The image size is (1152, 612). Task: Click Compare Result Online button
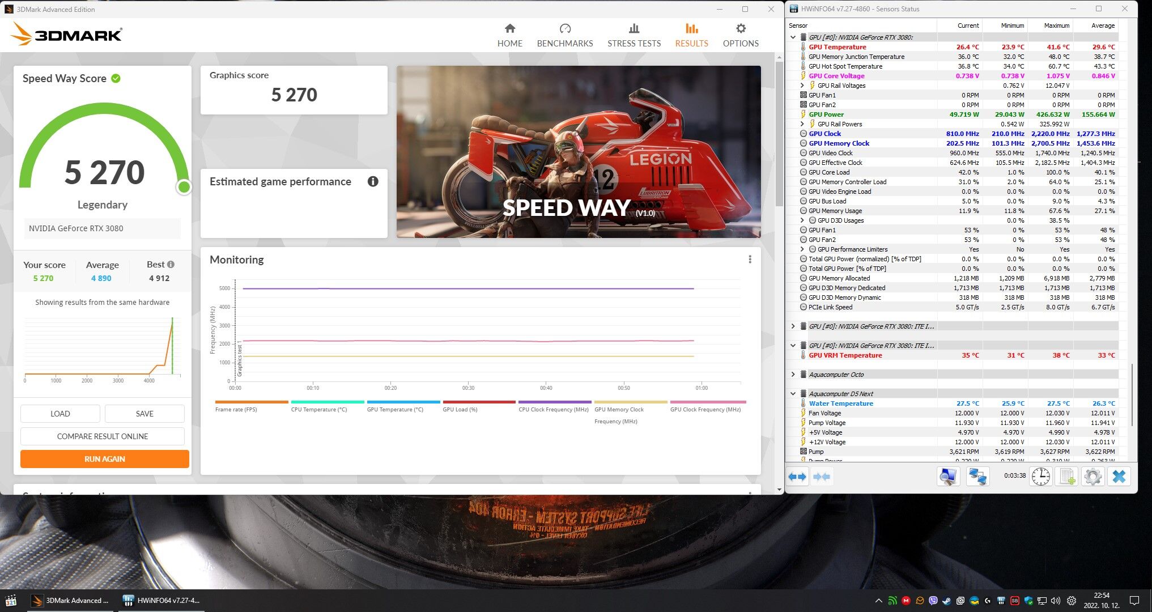click(x=103, y=436)
